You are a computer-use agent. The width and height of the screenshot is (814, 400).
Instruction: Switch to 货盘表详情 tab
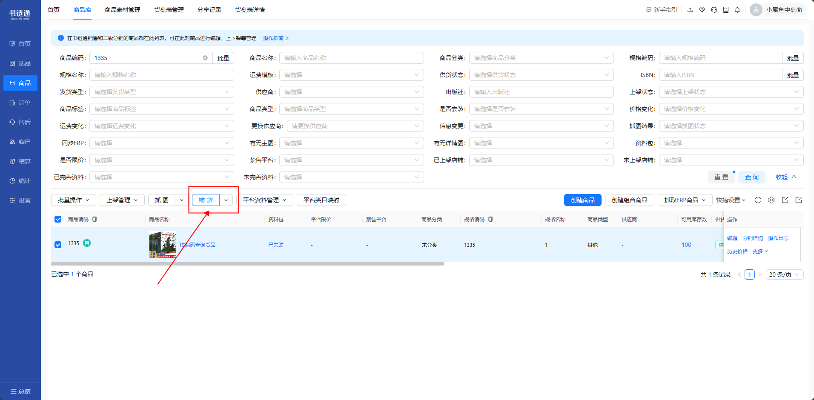[x=250, y=10]
